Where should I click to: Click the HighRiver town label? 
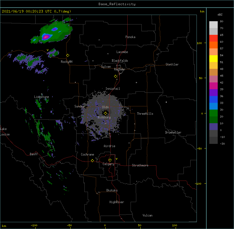[117, 202]
